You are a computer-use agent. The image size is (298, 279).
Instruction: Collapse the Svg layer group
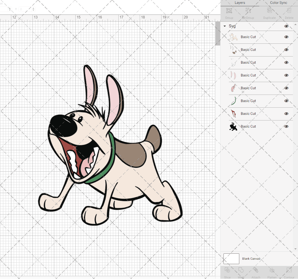coord(225,26)
